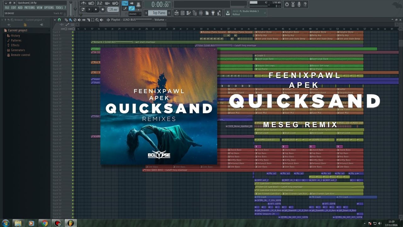Open the VIEW menu
Viewport: 403px width, 227px height.
(x=39, y=8)
